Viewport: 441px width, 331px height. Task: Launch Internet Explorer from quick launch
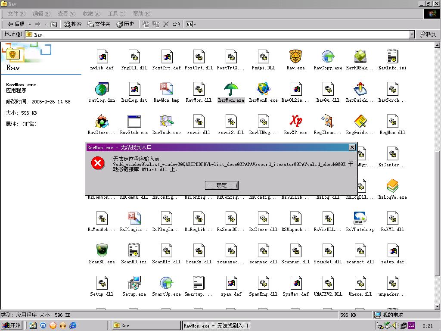click(x=73, y=325)
